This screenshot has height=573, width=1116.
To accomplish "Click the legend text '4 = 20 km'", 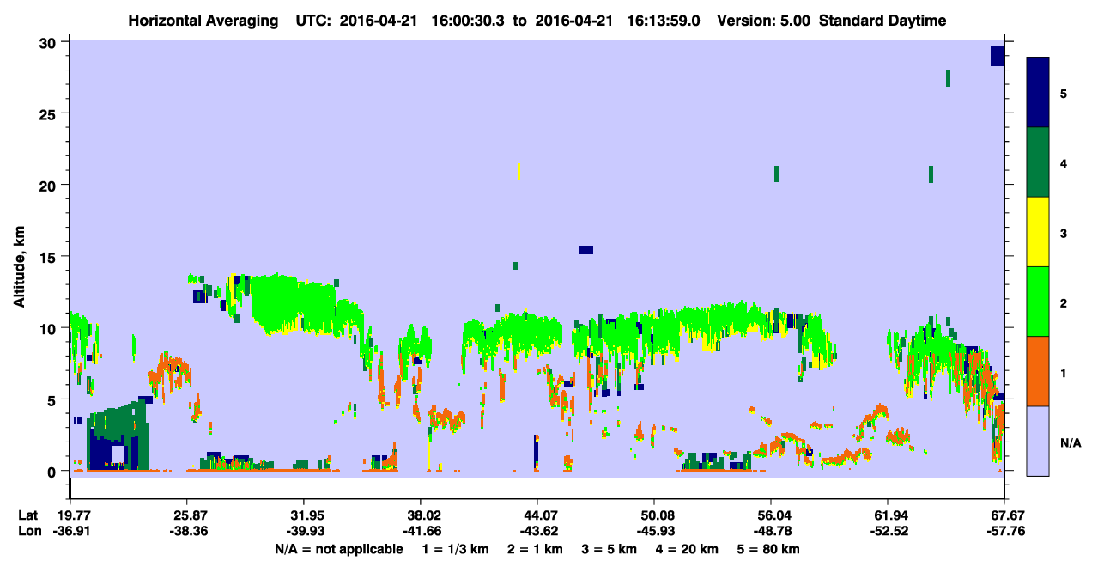I will click(686, 549).
